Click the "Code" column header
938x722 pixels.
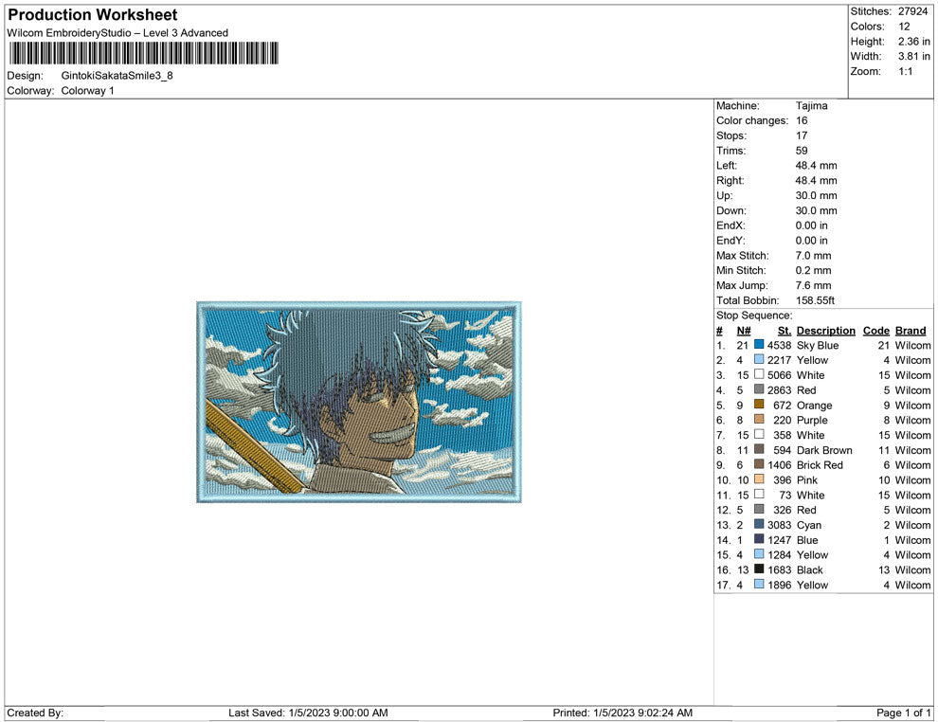coord(876,331)
